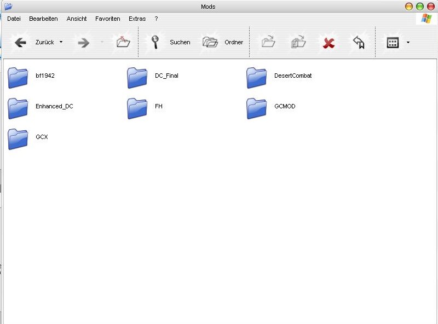Viewport: 438px width, 324px height.
Task: Open the Bearbeiten menu
Action: click(43, 19)
